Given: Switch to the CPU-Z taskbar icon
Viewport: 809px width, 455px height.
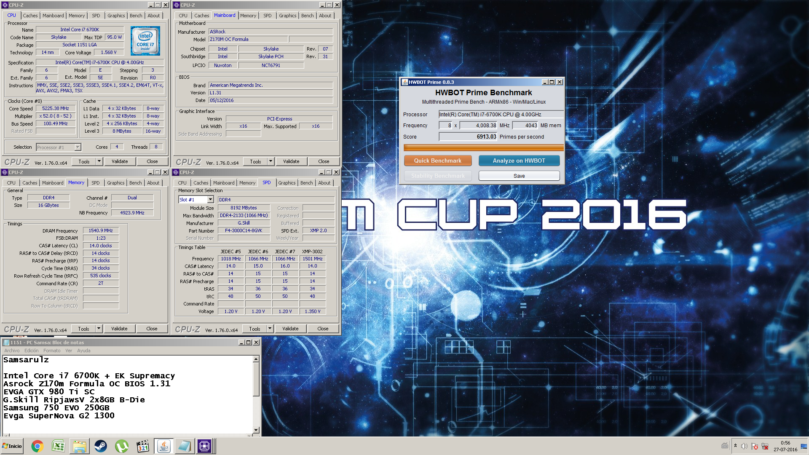Looking at the screenshot, I should (x=205, y=446).
